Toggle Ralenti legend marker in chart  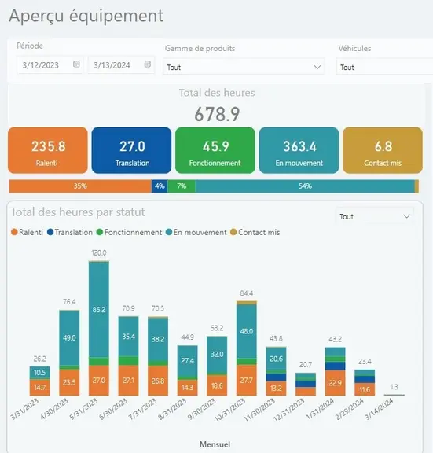14,232
